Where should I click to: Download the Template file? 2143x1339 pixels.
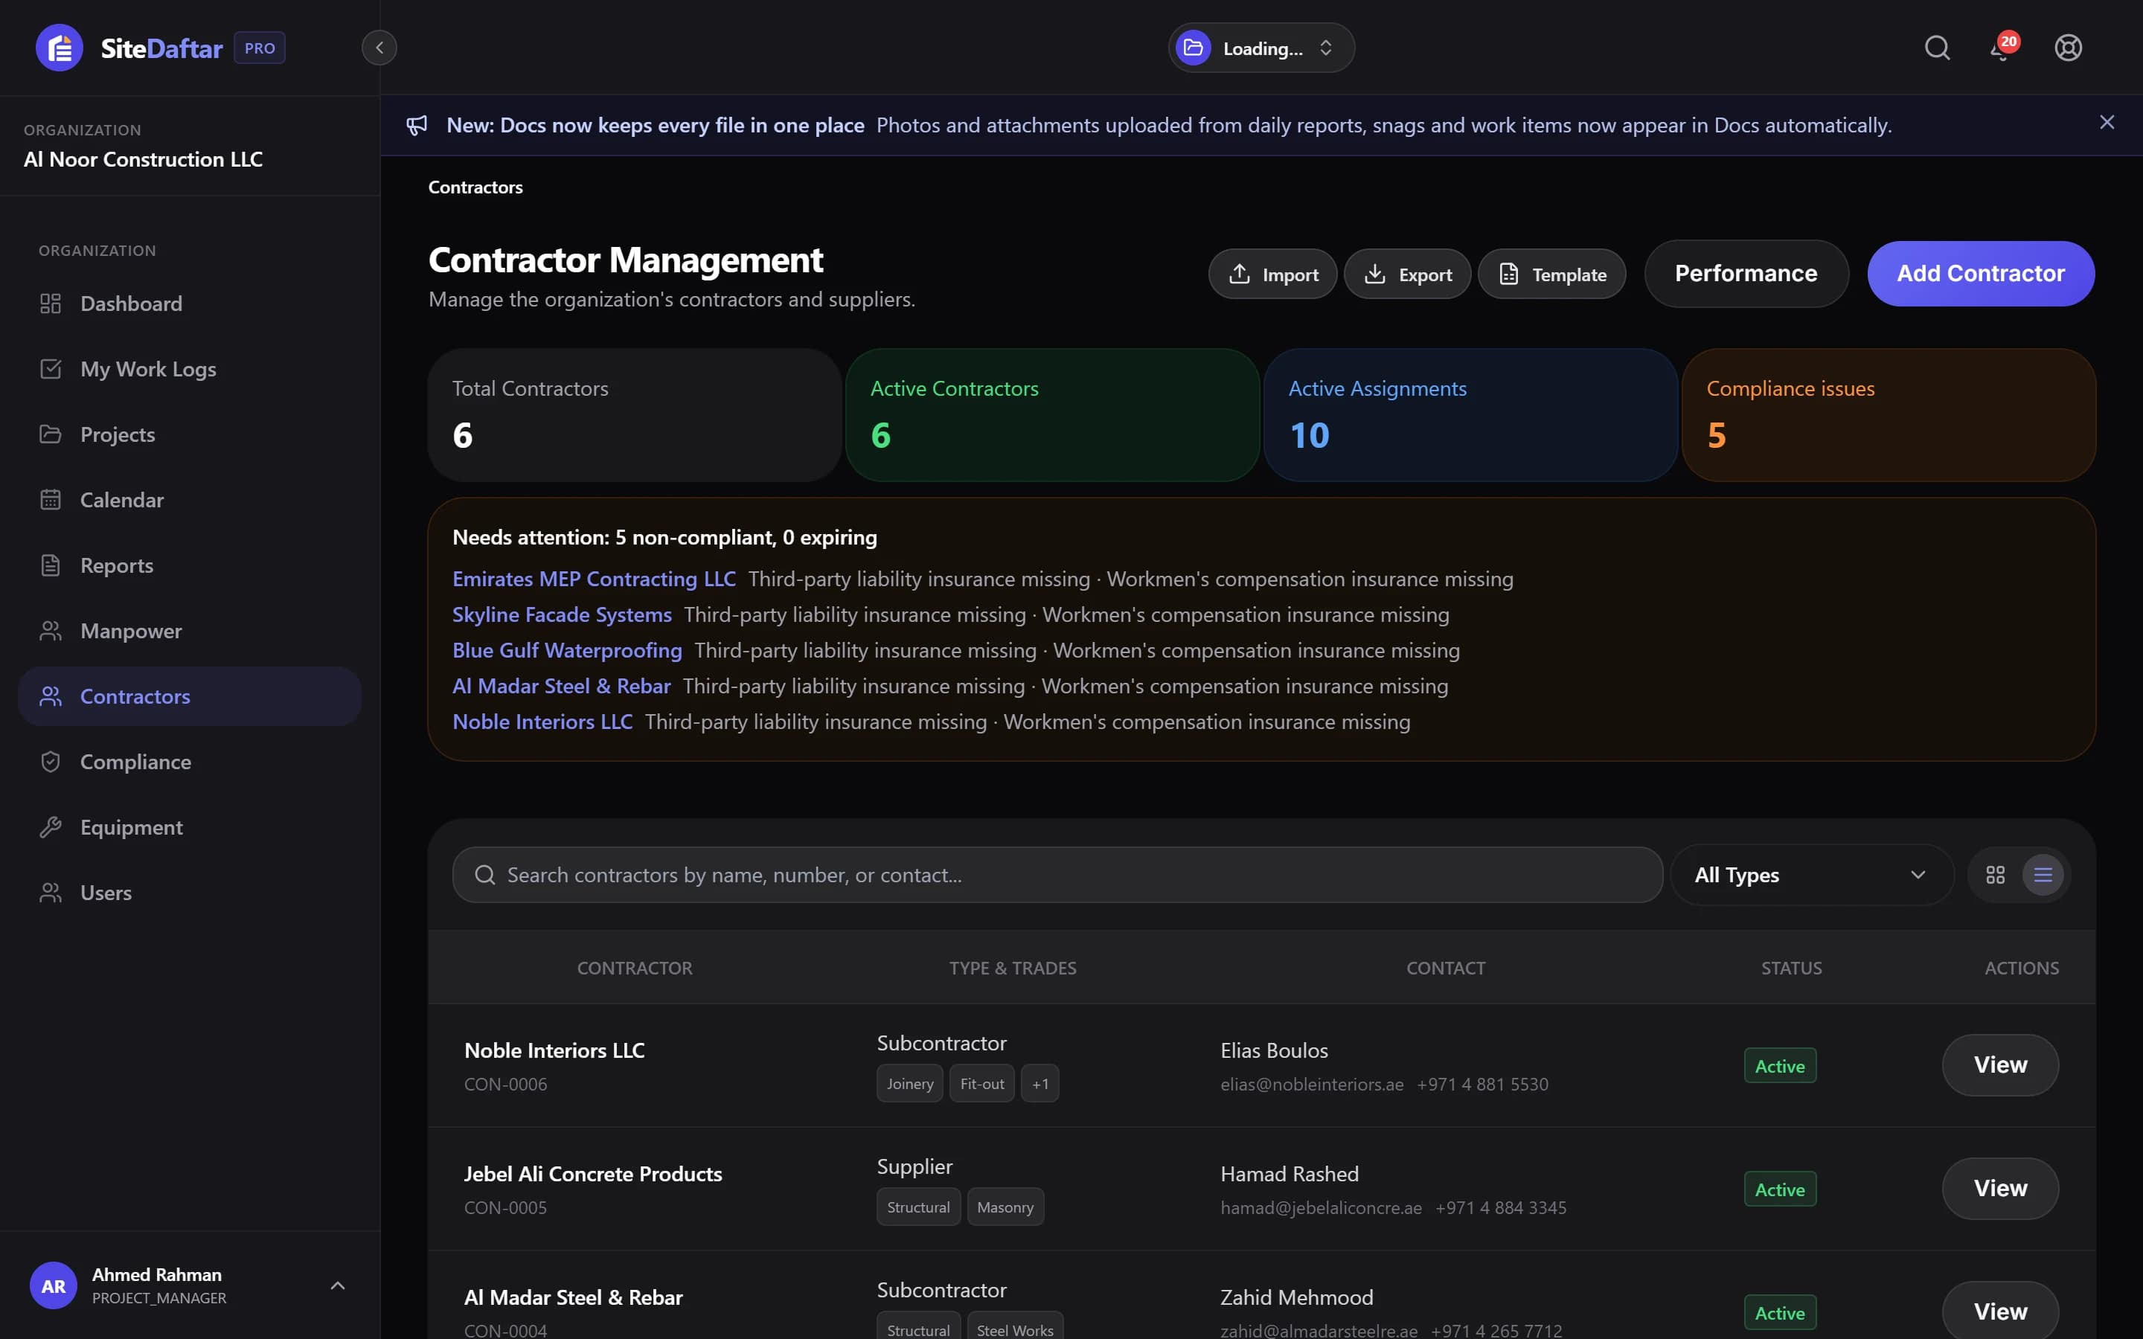[1551, 274]
